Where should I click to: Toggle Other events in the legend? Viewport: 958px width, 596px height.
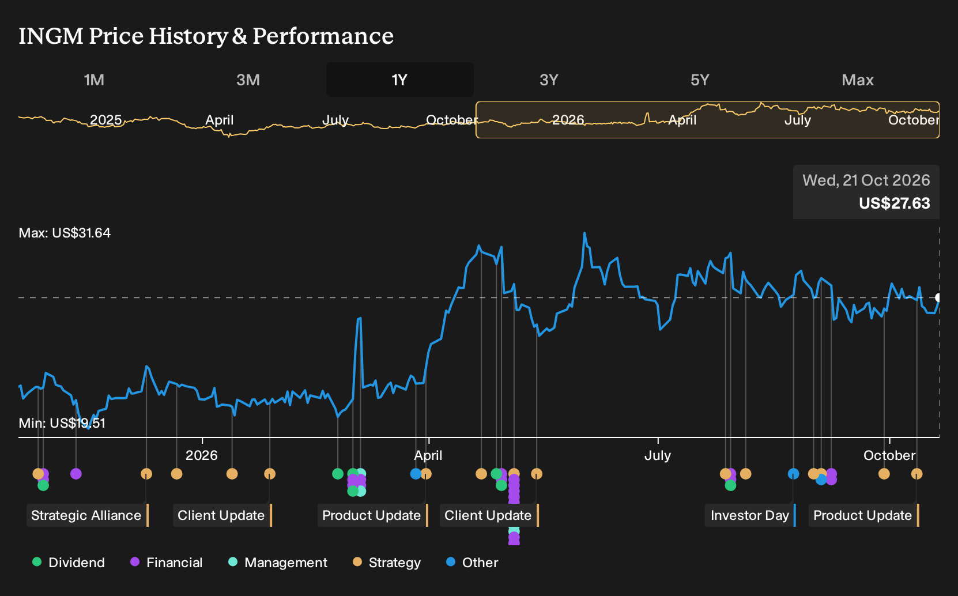[472, 563]
